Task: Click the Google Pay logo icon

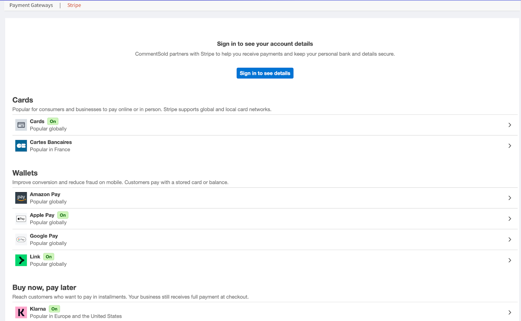Action: click(21, 240)
